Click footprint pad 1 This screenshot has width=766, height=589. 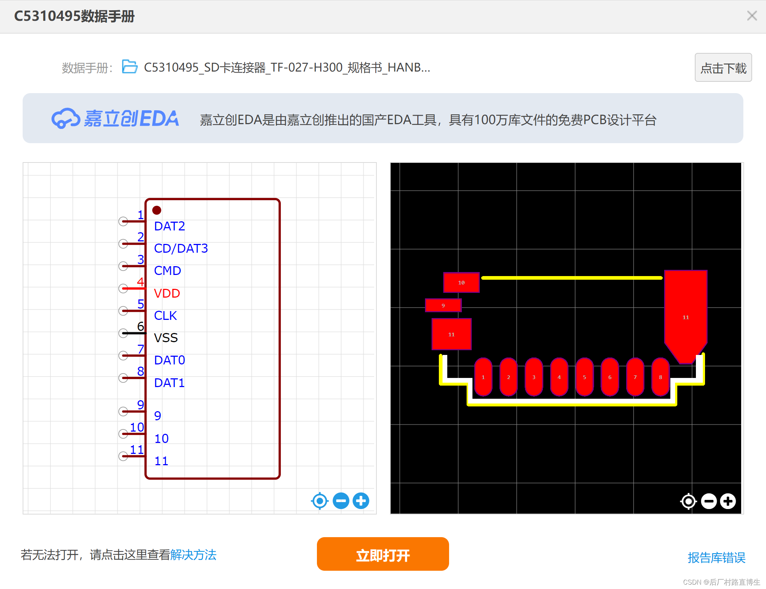pyautogui.click(x=483, y=377)
